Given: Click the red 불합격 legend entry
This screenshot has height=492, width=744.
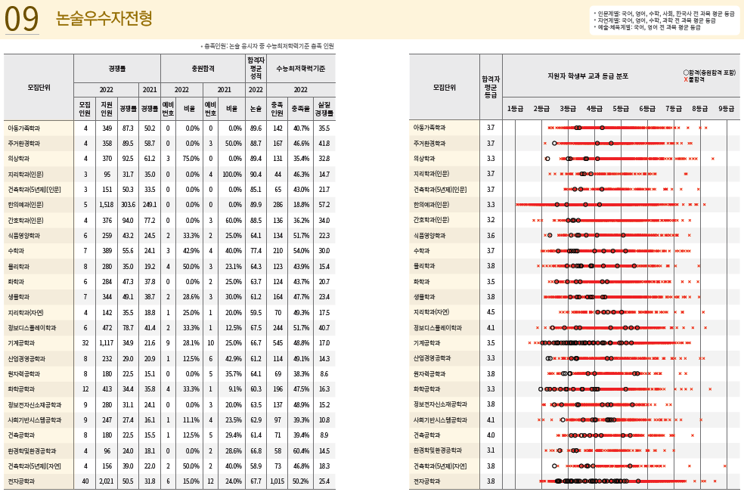Looking at the screenshot, I should 693,79.
